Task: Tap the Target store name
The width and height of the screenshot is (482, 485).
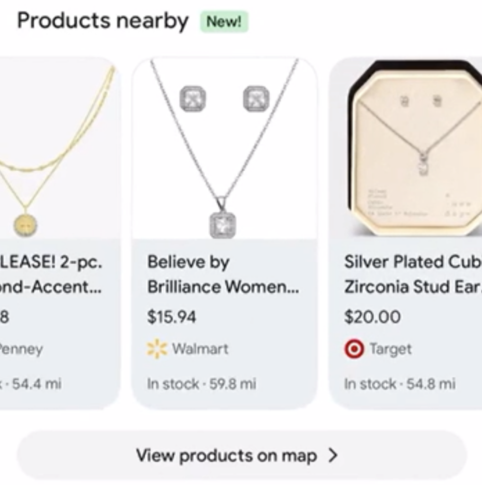Action: click(x=391, y=349)
